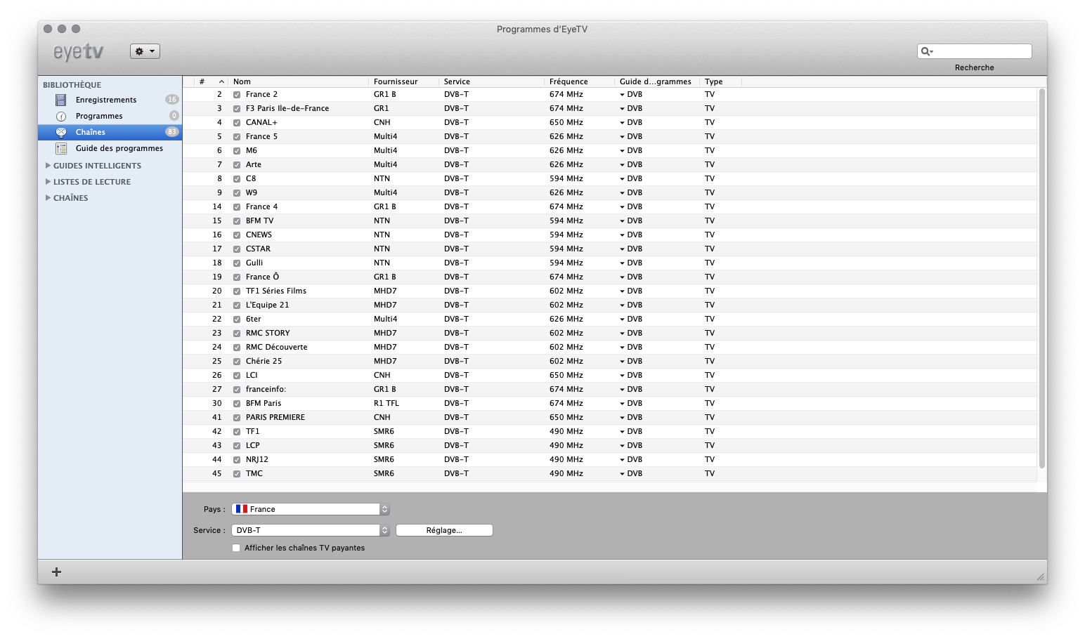Image resolution: width=1085 pixels, height=639 pixels.
Task: Sort by the Fournisseur column header
Action: coord(403,81)
